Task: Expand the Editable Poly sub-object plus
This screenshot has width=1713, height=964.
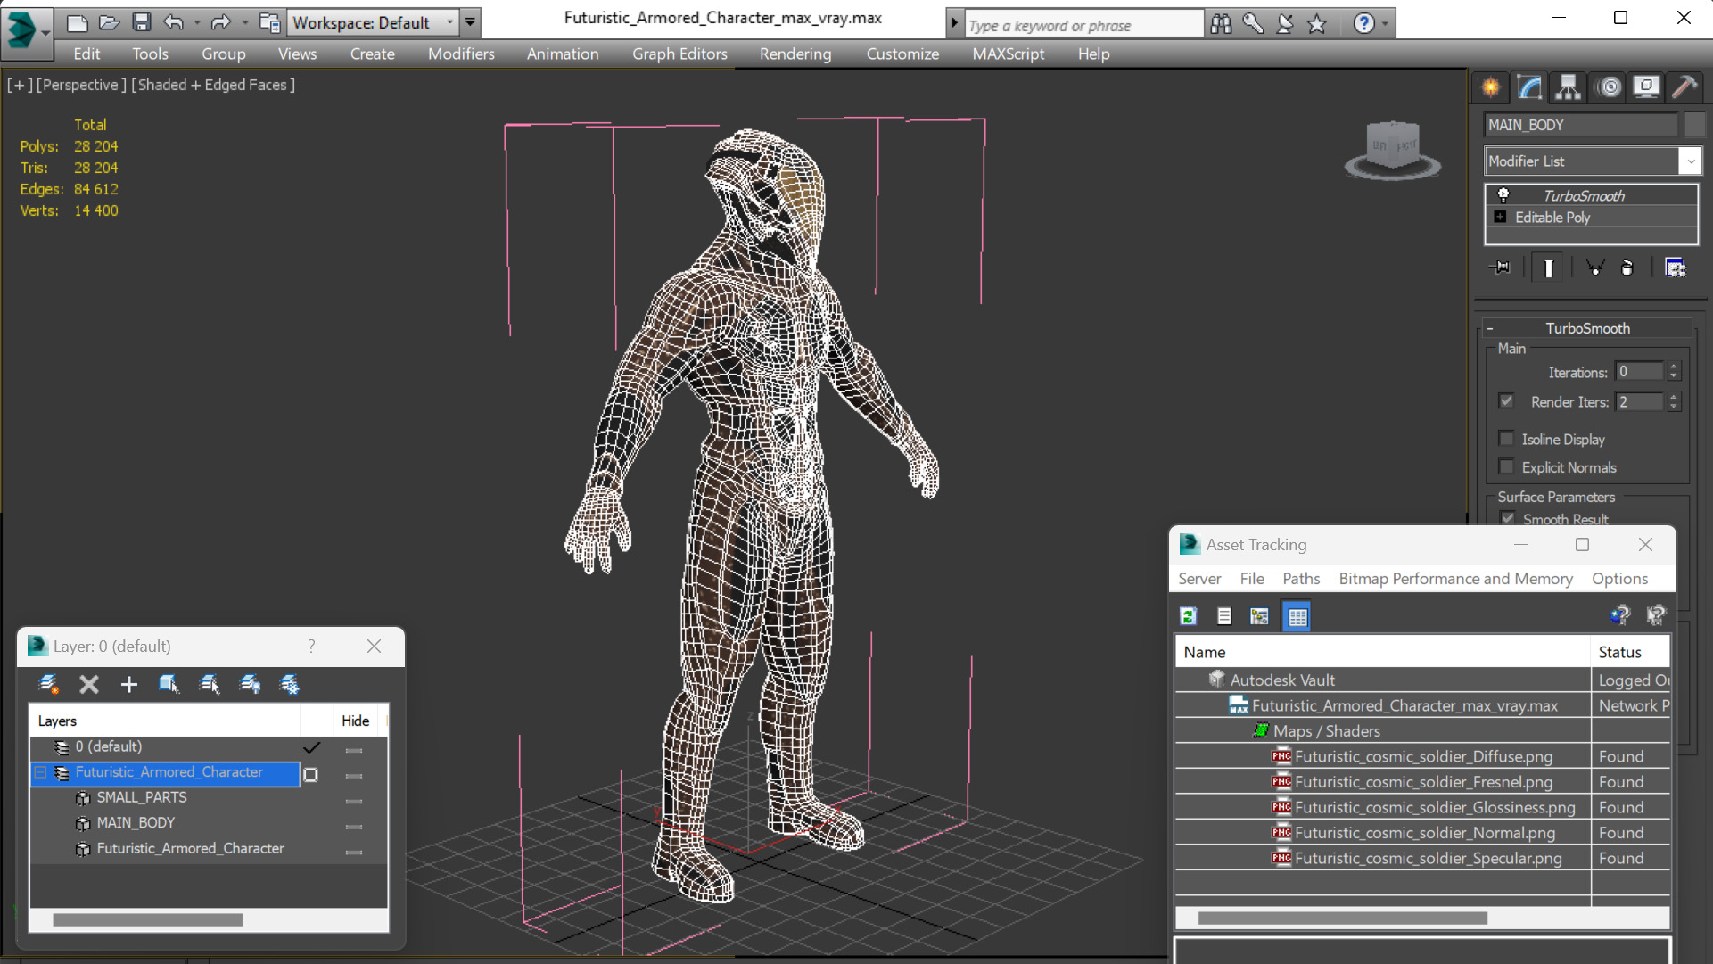Action: tap(1501, 217)
